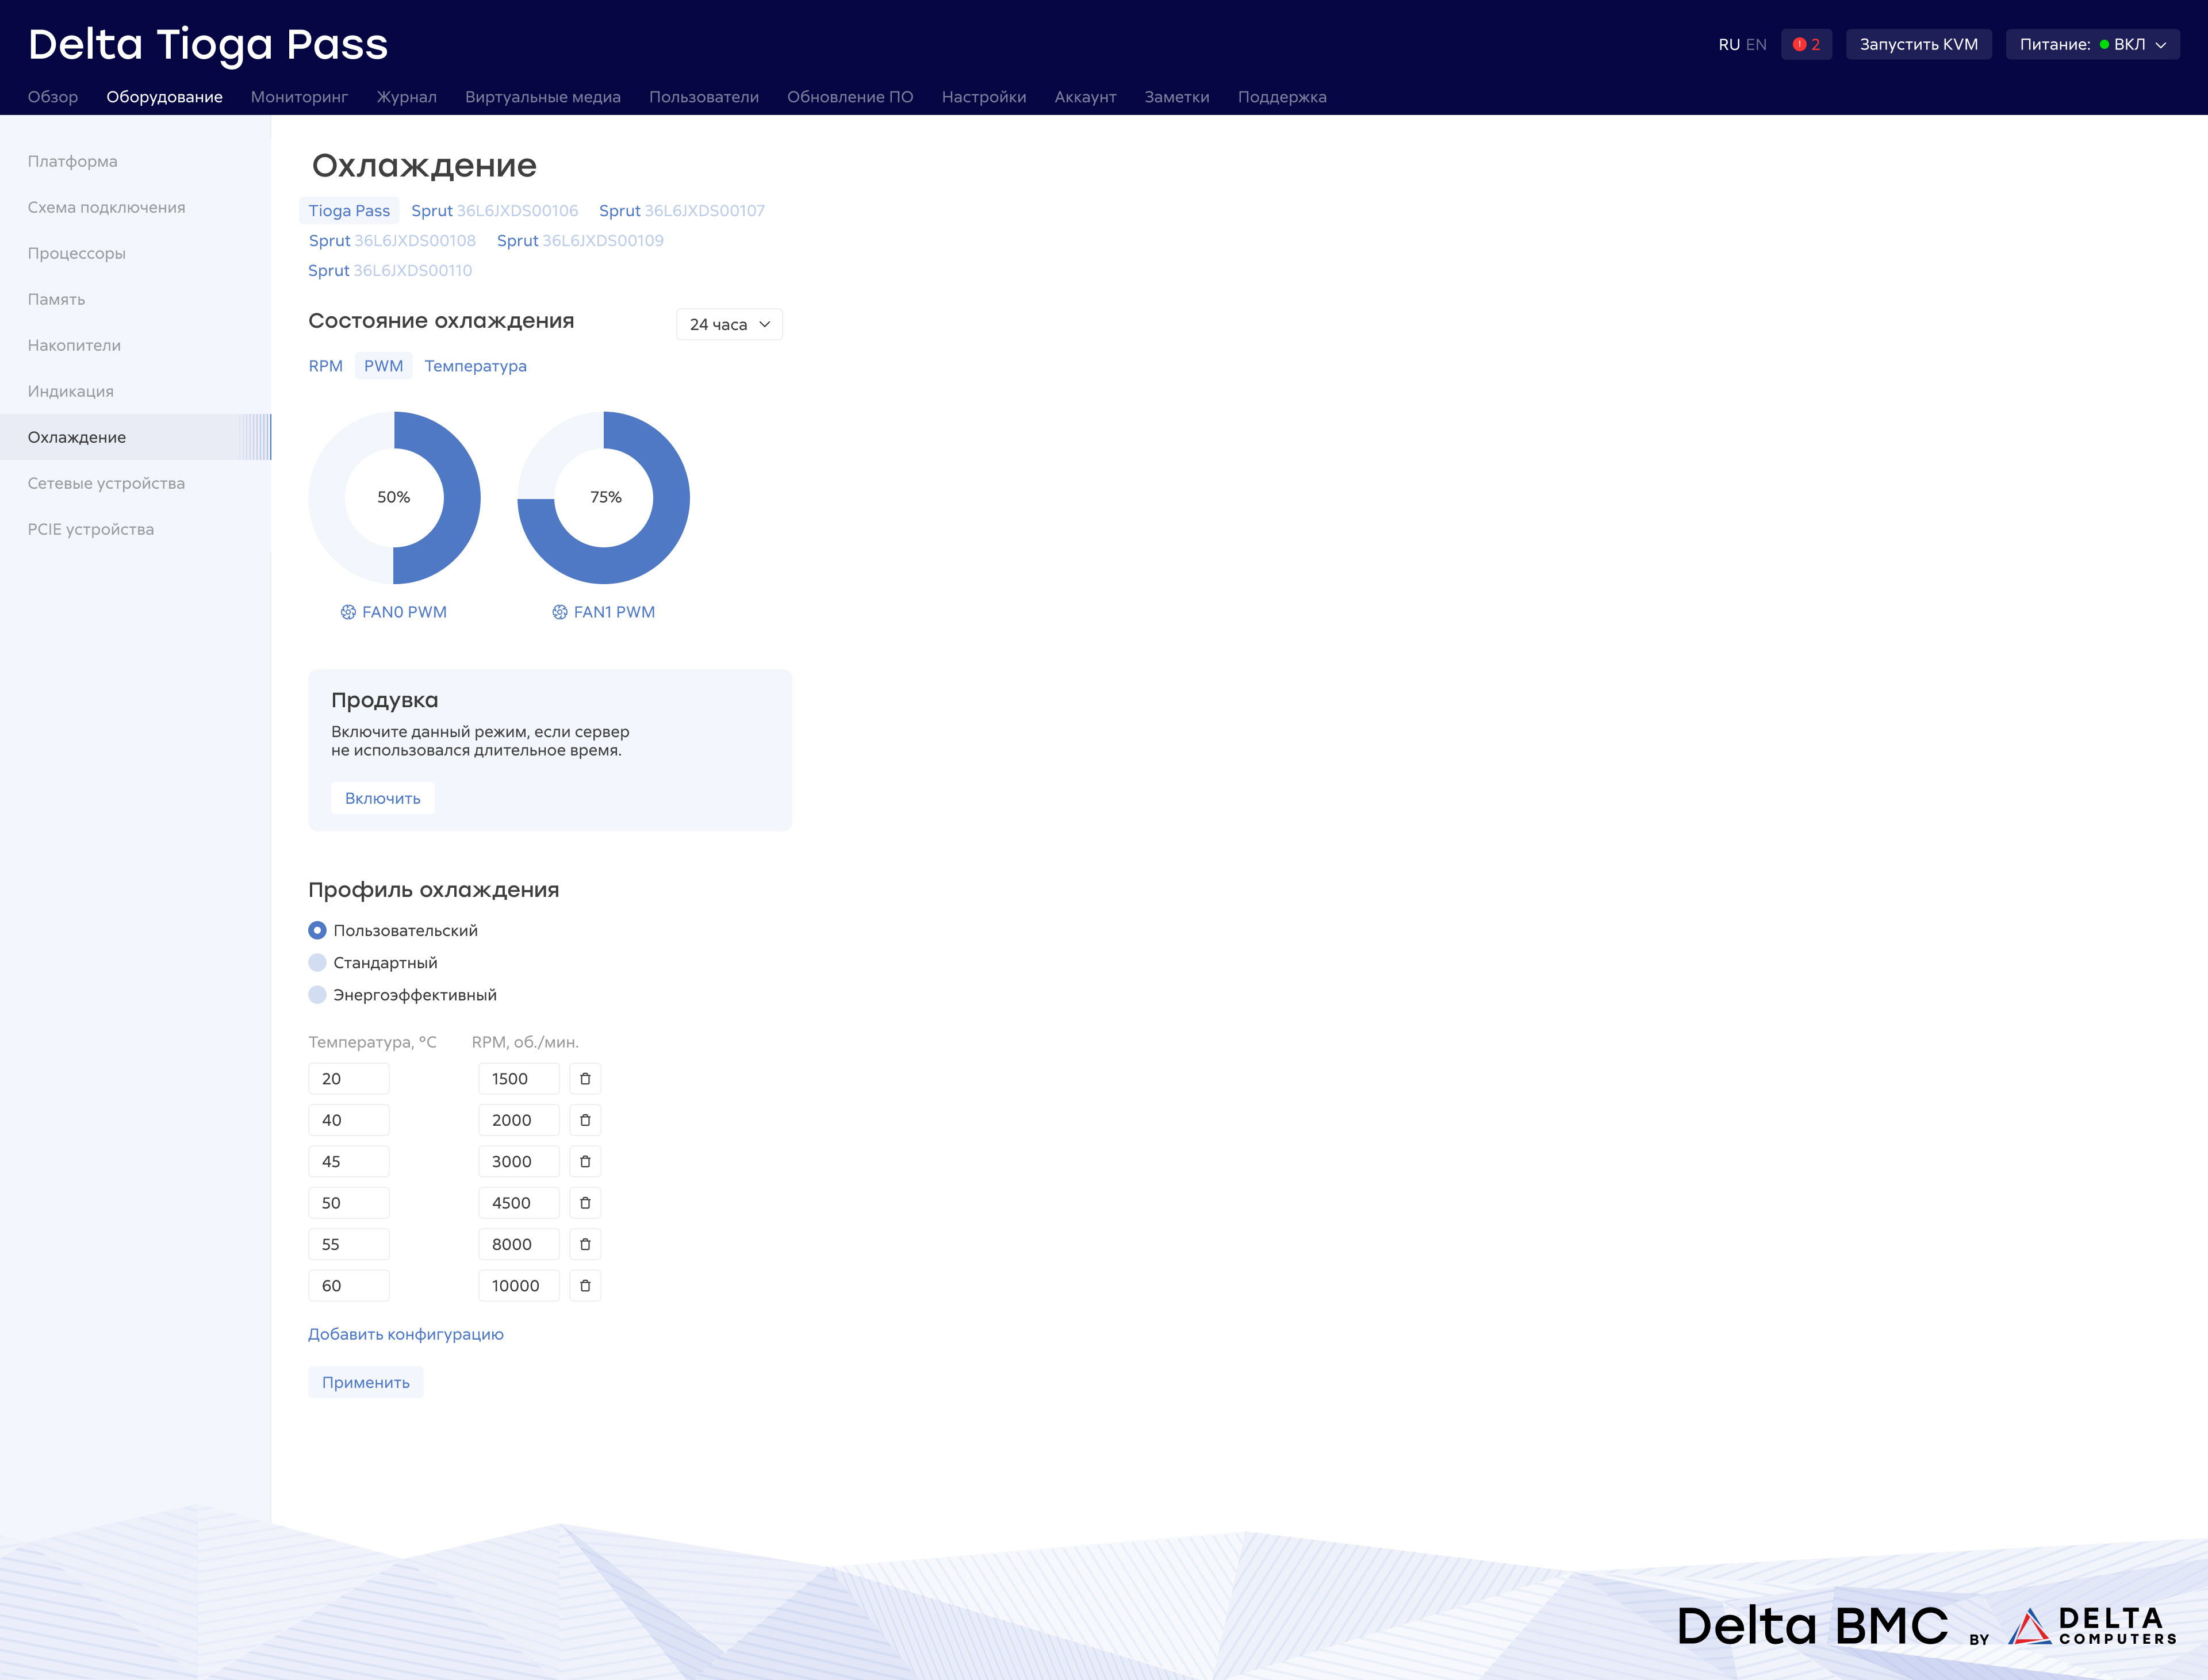Choose the Стандартный cooling profile

click(x=317, y=963)
